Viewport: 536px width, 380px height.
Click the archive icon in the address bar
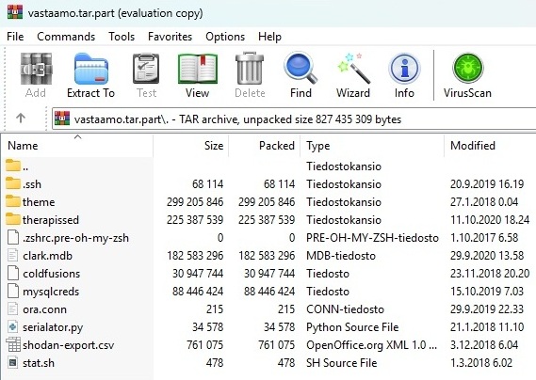[x=62, y=119]
